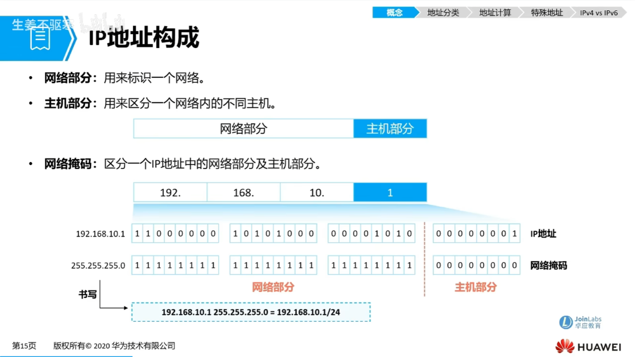The image size is (635, 357).
Task: Click the 255.255.255.0 row label
Action: [x=98, y=266]
